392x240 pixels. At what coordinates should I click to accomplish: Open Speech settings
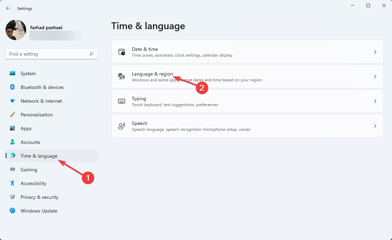[248, 126]
